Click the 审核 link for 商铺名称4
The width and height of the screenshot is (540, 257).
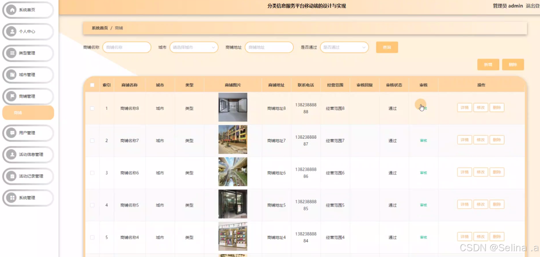pyautogui.click(x=424, y=237)
